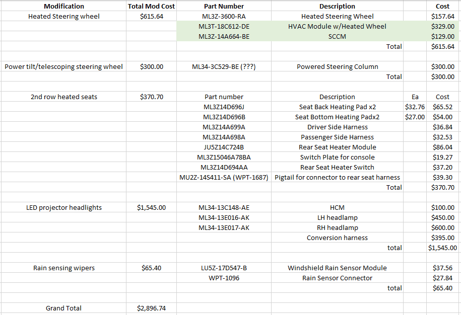Select the 'Heated Steering wheel' modification cell

(64, 17)
